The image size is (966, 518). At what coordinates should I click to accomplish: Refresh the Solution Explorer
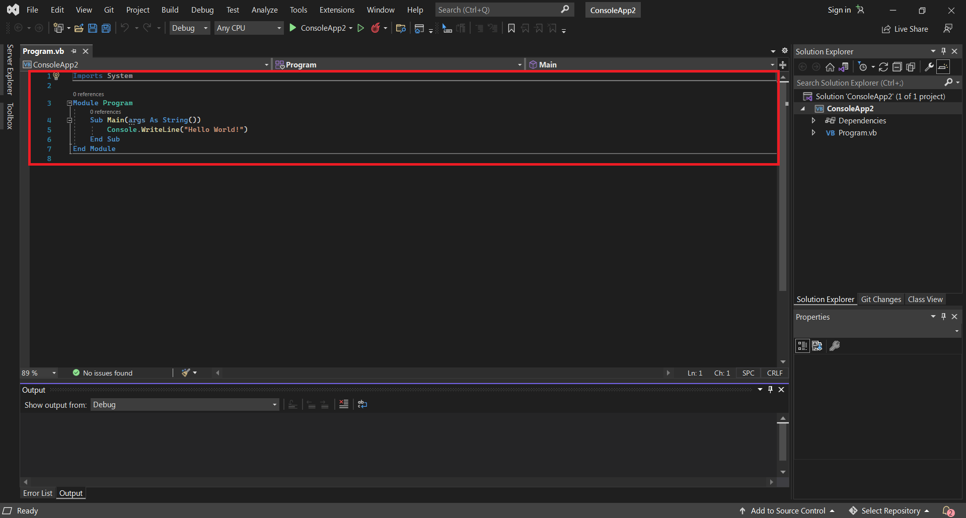pos(883,66)
